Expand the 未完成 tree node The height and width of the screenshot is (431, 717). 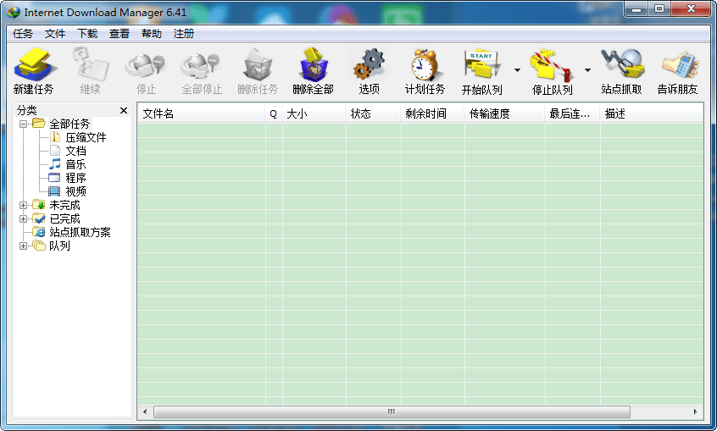coord(24,205)
